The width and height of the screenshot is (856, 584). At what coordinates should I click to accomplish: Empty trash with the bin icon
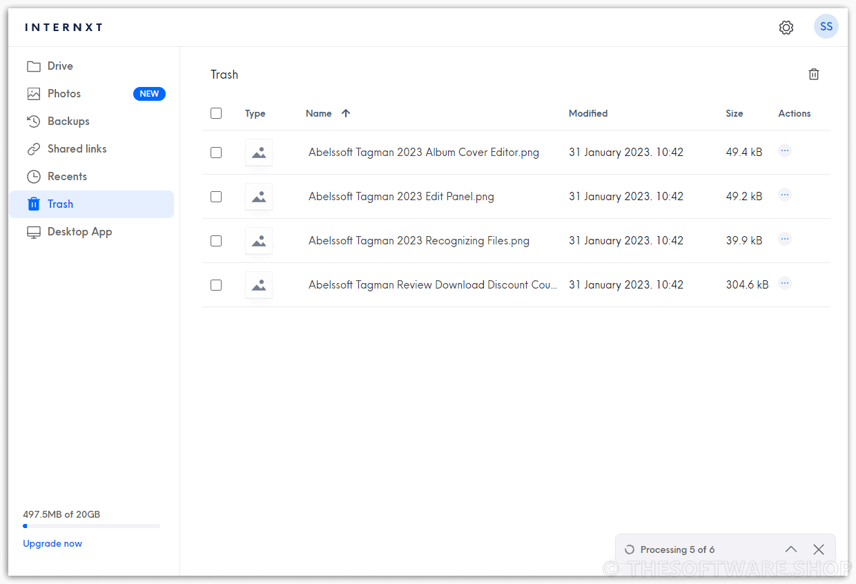tap(814, 74)
